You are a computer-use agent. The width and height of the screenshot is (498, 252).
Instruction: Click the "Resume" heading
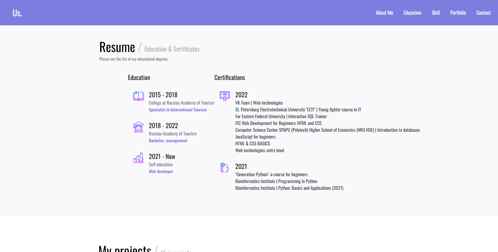(117, 47)
